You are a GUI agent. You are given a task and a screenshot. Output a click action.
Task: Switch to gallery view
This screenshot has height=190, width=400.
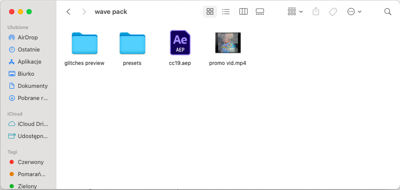[260, 12]
